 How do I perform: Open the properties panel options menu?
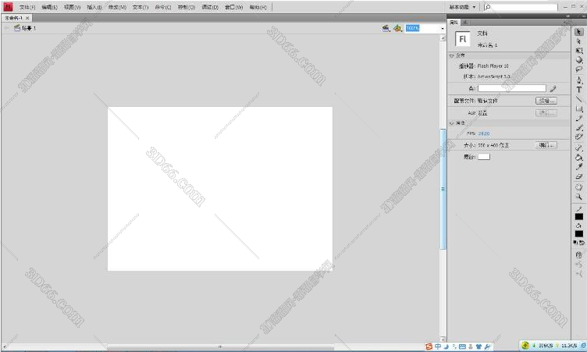pos(567,23)
